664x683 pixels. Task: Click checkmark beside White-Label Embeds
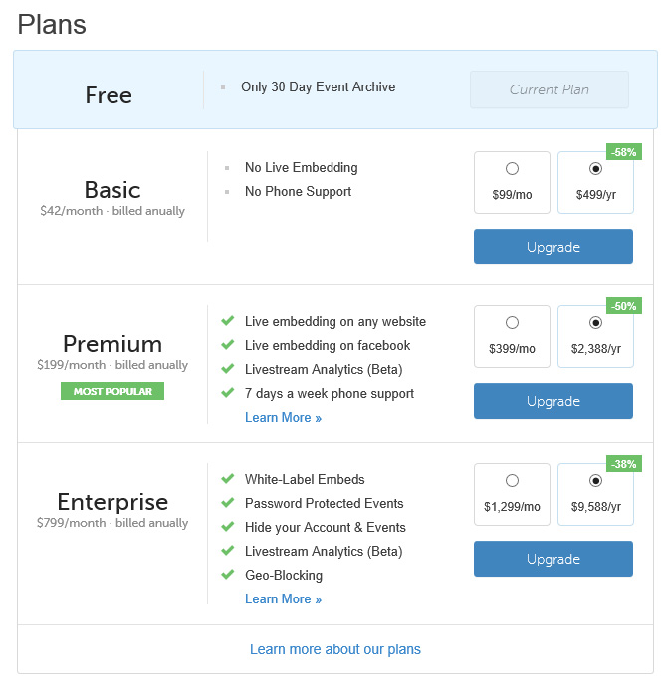point(228,479)
